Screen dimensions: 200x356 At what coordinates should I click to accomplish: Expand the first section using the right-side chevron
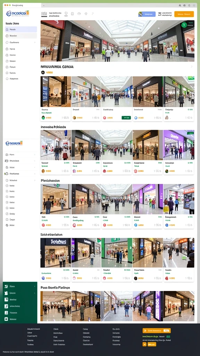pyautogui.click(x=192, y=67)
